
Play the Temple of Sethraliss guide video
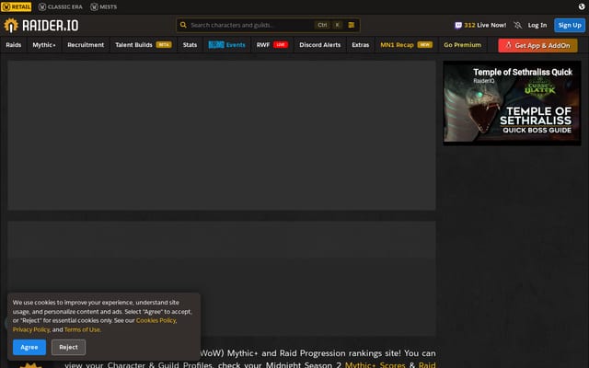pos(512,103)
